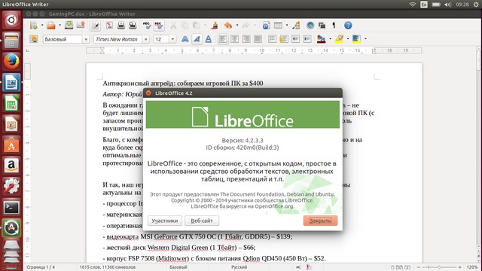Open font color dropdown arrow
Image resolution: width=482 pixels, height=271 pixels.
coord(330,39)
